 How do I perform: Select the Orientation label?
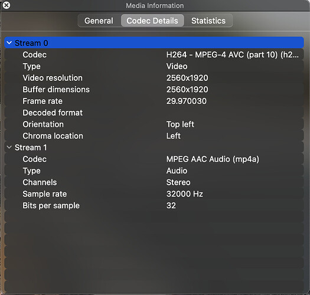coord(43,124)
